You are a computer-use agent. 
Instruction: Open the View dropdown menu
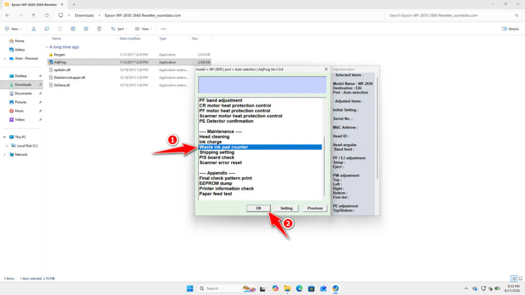click(144, 29)
